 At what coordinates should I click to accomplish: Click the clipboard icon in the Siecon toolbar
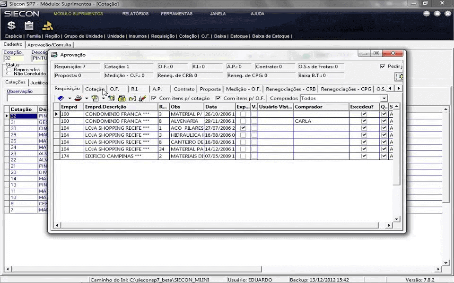[x=29, y=25]
